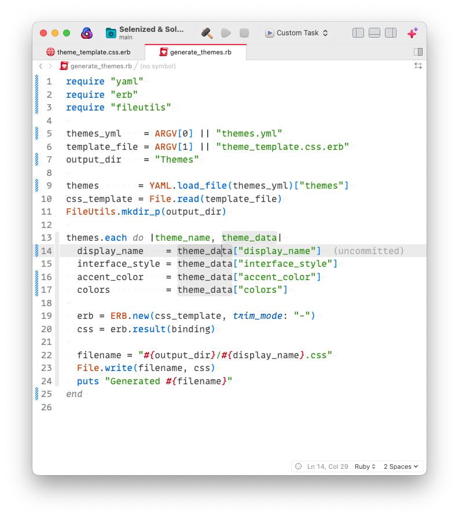
Task: Open the Ruby syntax dropdown
Action: pyautogui.click(x=365, y=466)
